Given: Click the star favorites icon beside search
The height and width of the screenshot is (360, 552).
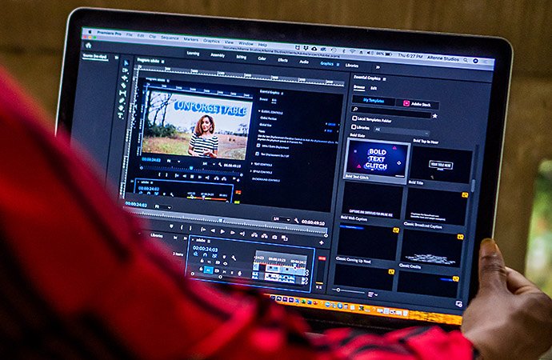Looking at the screenshot, I should tap(435, 116).
